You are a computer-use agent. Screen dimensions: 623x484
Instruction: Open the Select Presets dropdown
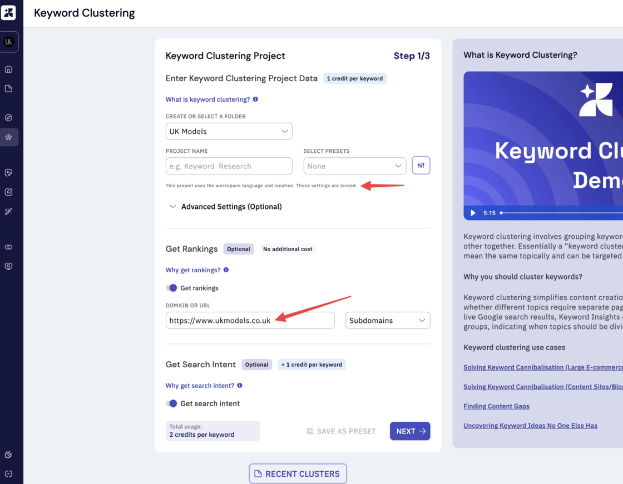coord(354,166)
